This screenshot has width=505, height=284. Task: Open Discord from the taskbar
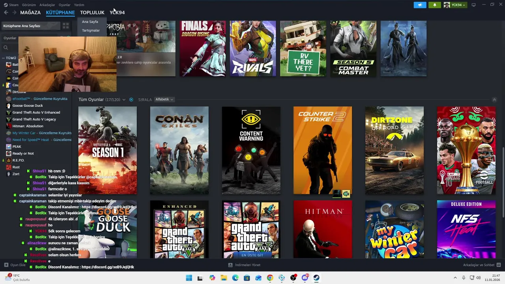pyautogui.click(x=305, y=278)
